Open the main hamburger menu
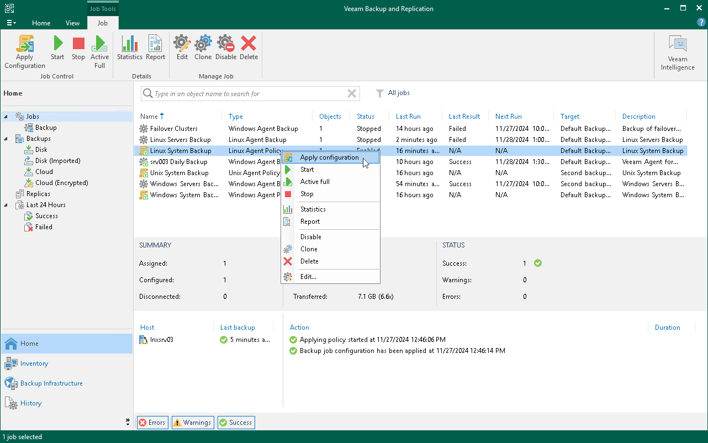Viewport: 708px width, 443px height. (x=11, y=23)
